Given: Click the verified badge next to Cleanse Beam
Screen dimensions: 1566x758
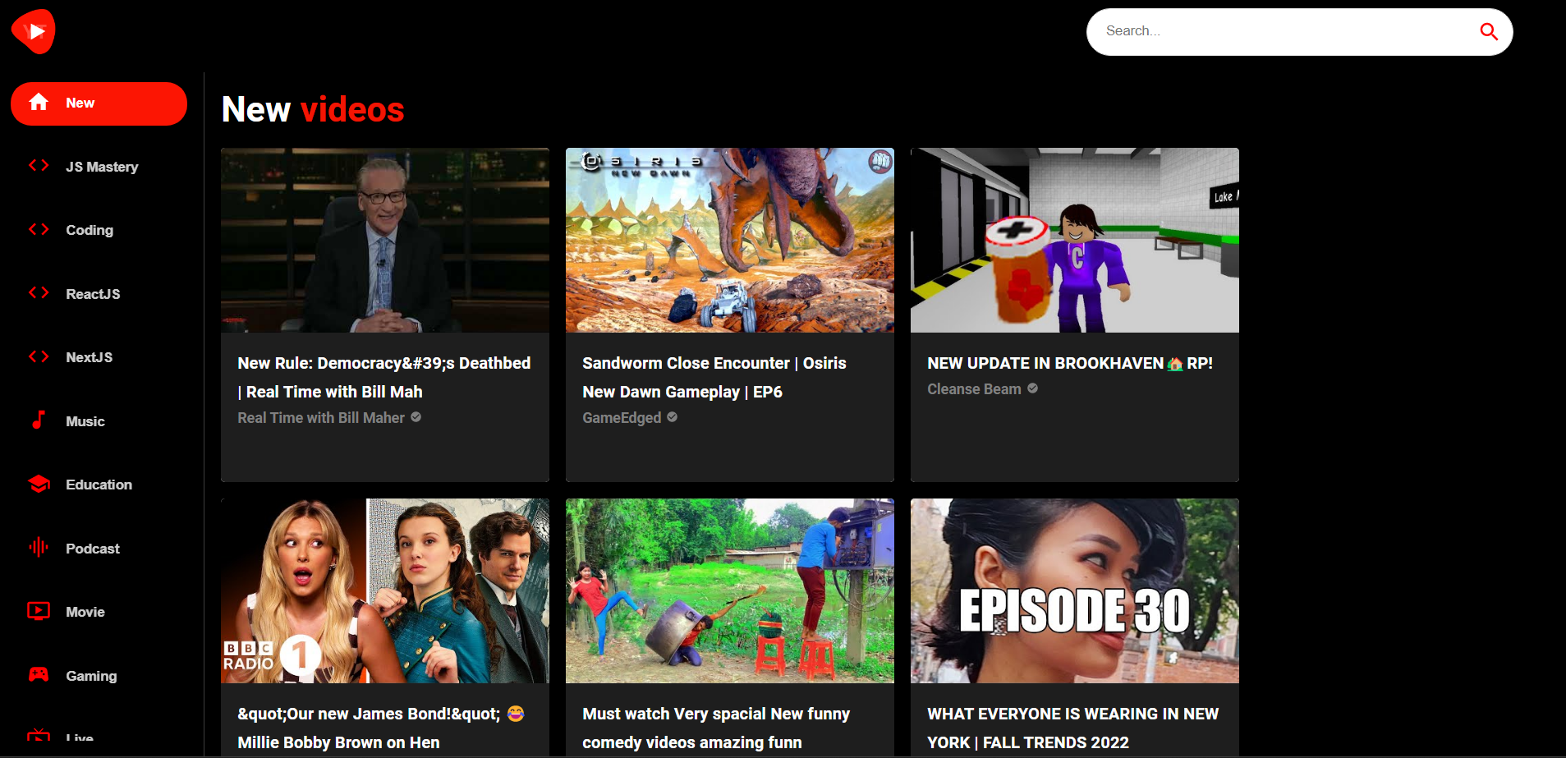Looking at the screenshot, I should pyautogui.click(x=1033, y=388).
